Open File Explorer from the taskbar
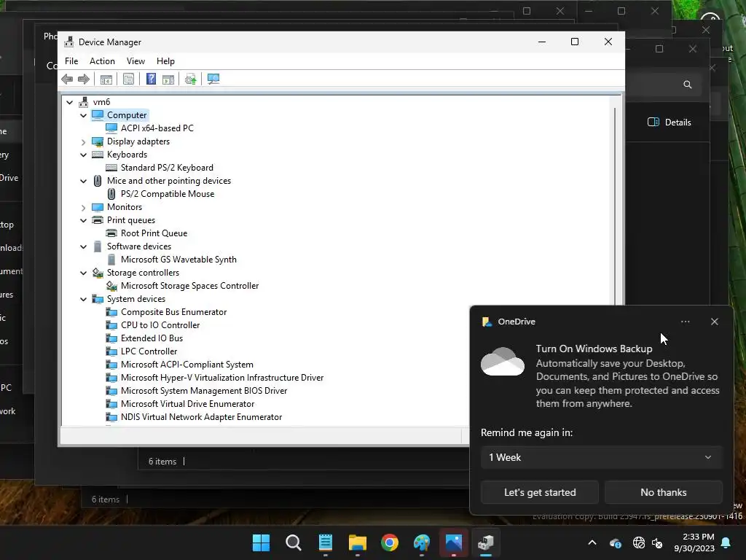Image resolution: width=746 pixels, height=560 pixels. [357, 542]
